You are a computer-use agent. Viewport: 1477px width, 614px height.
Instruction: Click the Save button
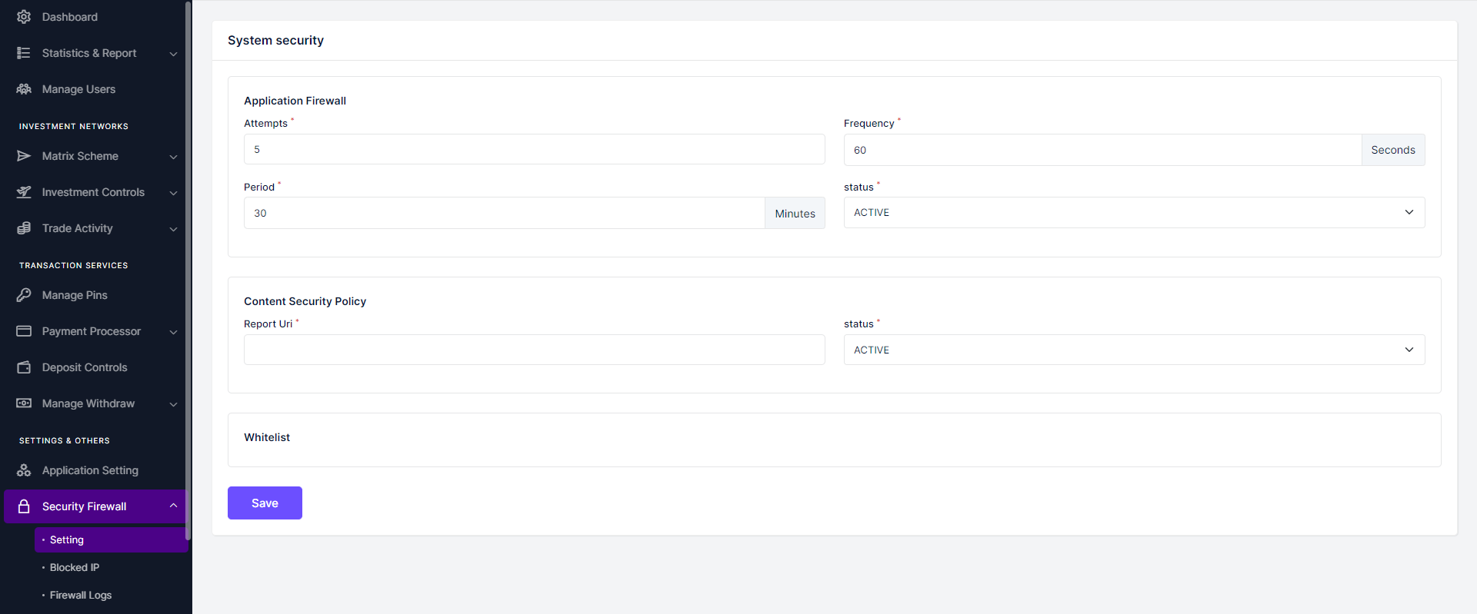265,503
